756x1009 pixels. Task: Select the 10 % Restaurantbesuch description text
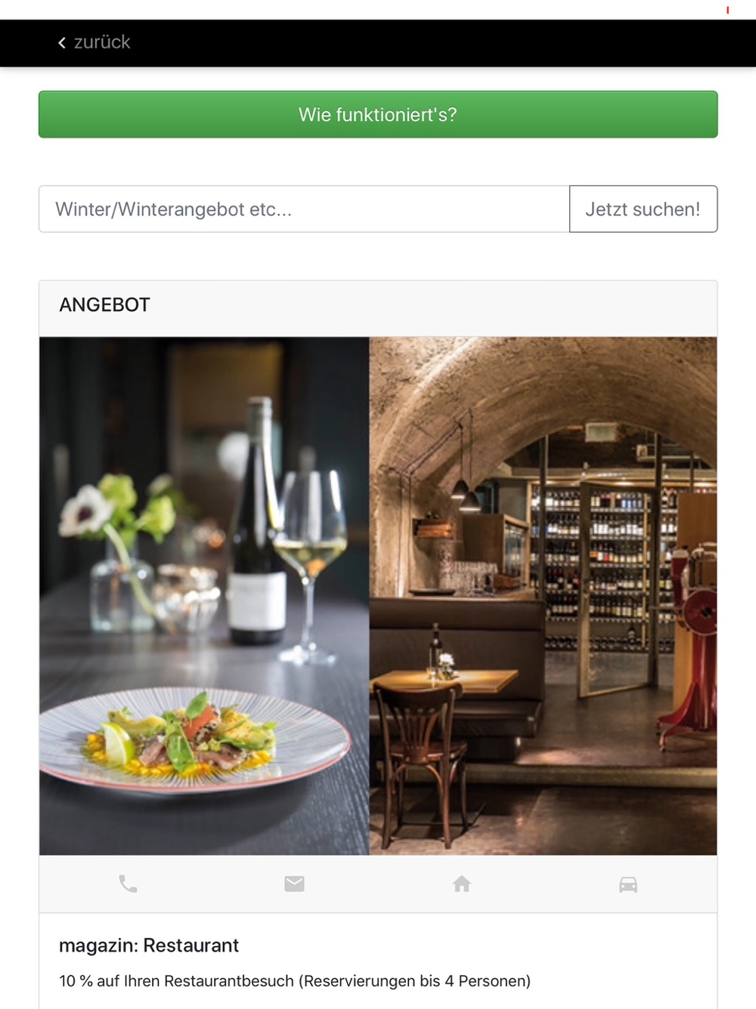(x=295, y=981)
